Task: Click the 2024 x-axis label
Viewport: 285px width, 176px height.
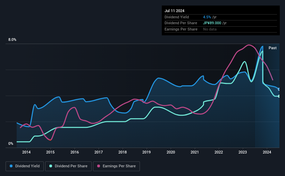Action: tap(267, 152)
